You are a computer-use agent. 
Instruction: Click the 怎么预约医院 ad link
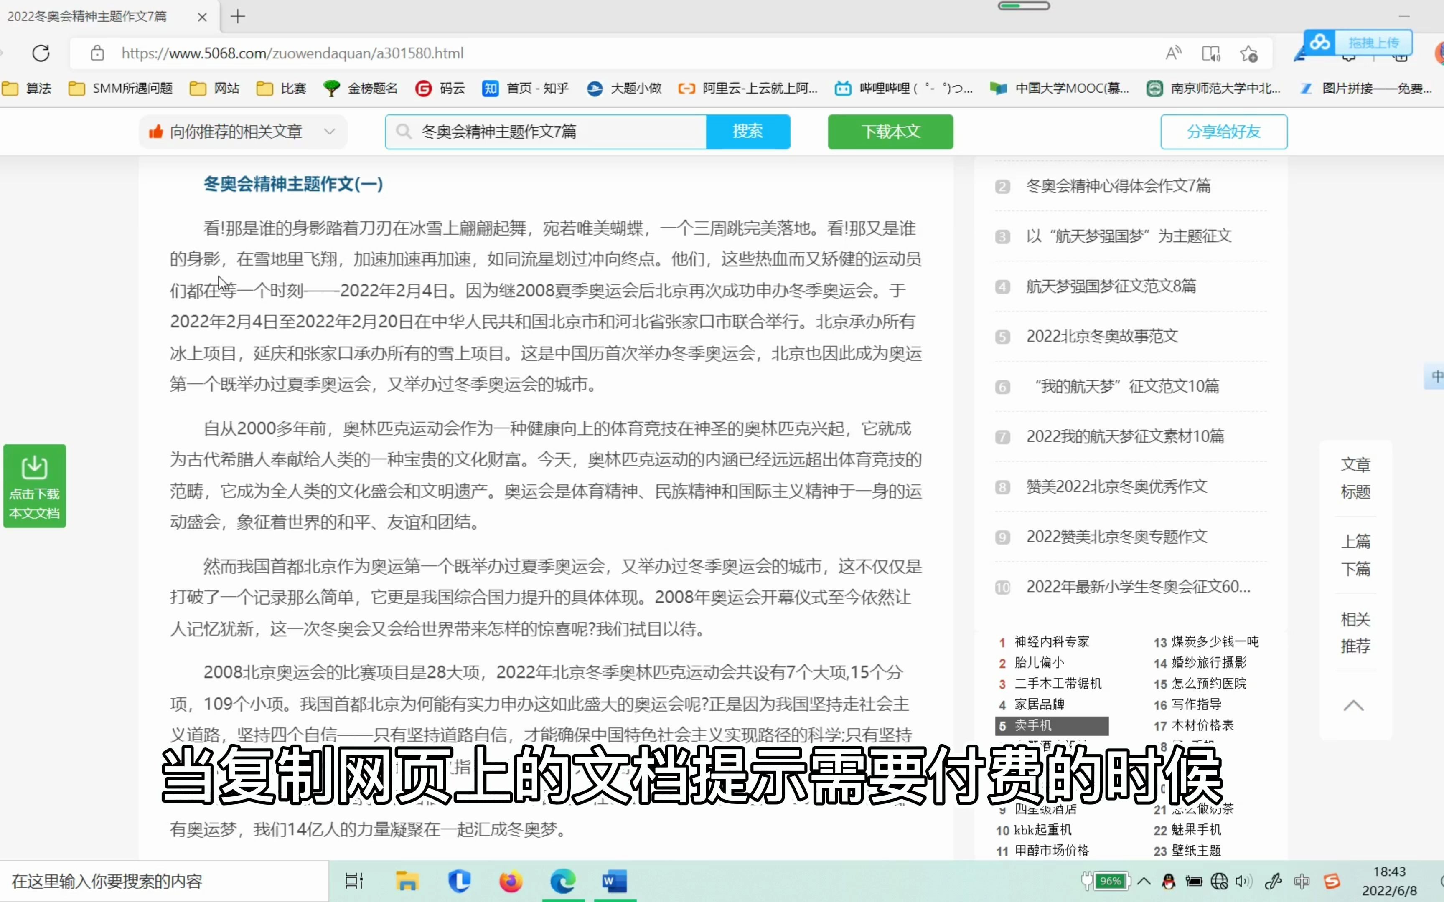click(x=1209, y=684)
